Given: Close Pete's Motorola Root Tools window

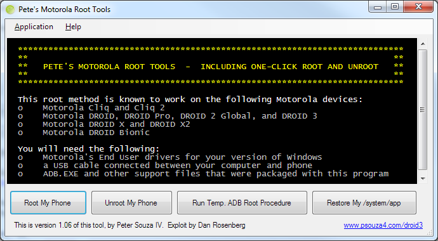Looking at the screenshot, I should click(x=418, y=7).
